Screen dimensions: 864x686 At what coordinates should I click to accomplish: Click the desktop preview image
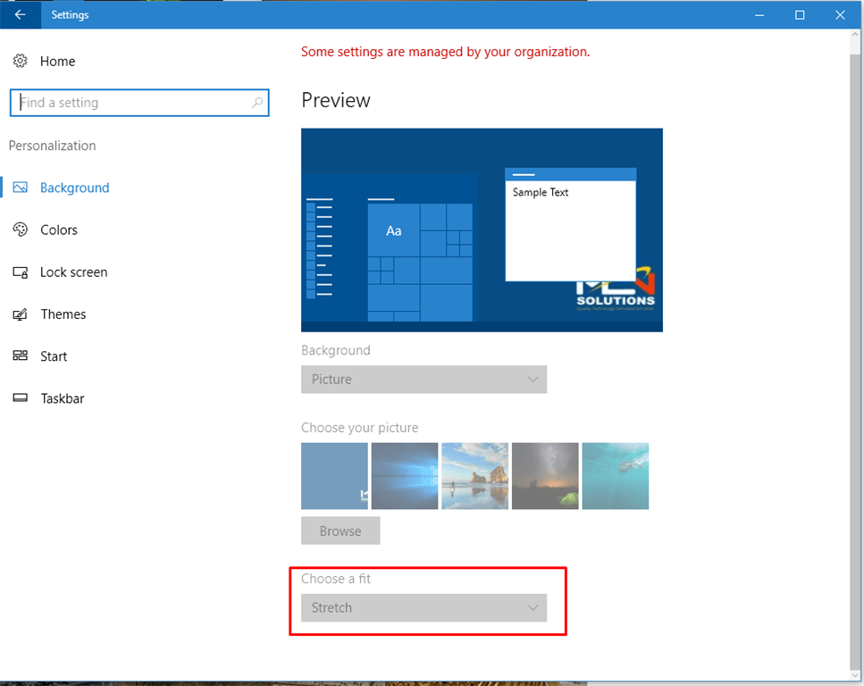coord(482,230)
